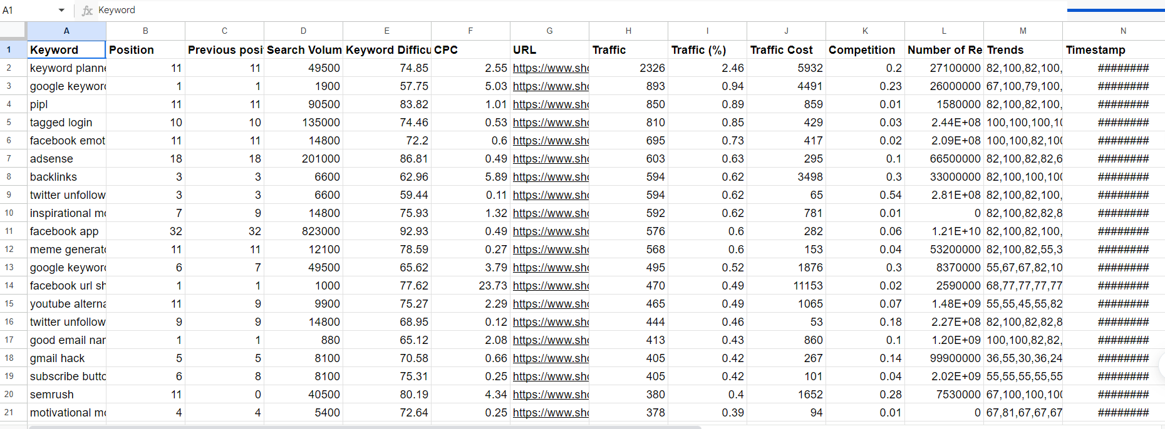Viewport: 1165px width, 429px height.
Task: Select column G header
Action: [x=549, y=31]
